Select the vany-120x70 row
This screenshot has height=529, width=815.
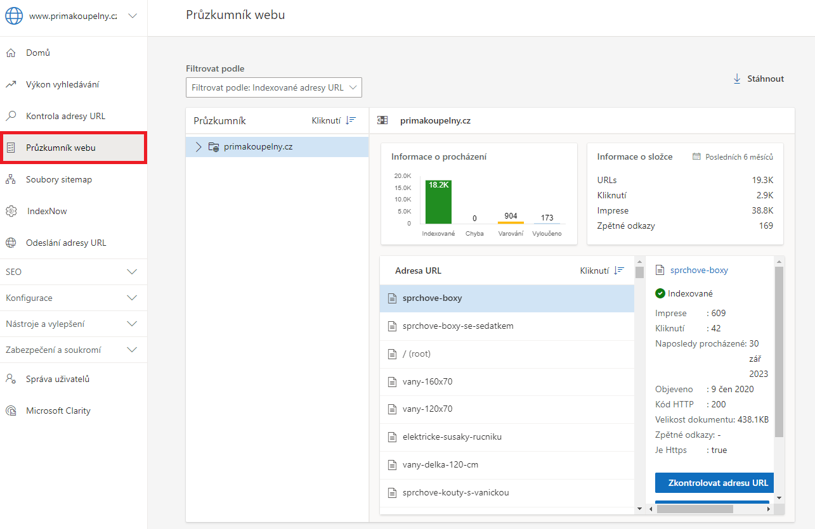(x=507, y=409)
